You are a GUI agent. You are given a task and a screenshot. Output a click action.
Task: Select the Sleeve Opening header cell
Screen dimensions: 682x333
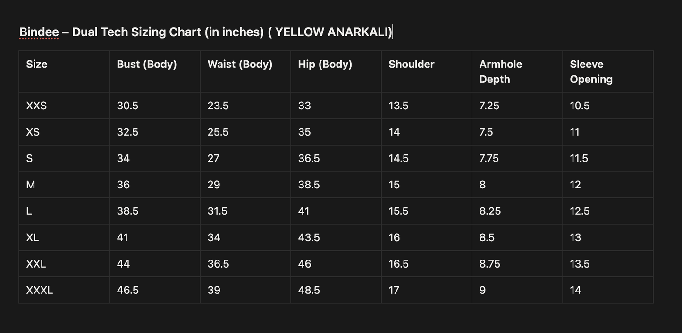[x=591, y=72]
